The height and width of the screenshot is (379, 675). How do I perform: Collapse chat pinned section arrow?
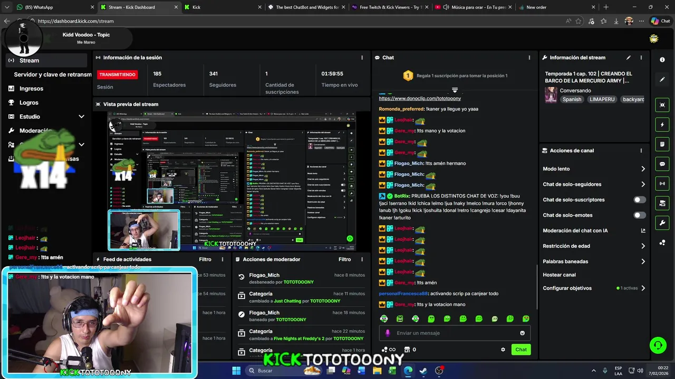[455, 90]
